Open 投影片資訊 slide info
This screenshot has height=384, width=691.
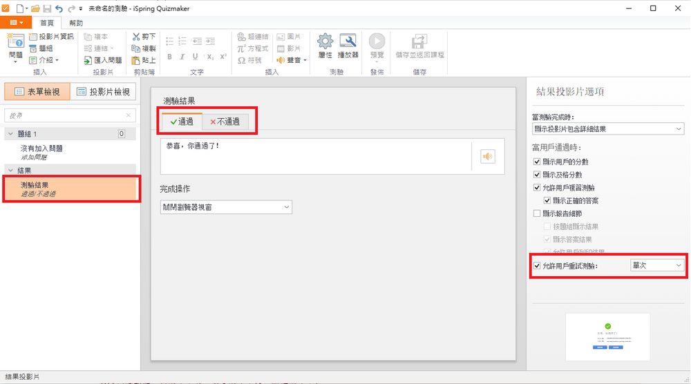point(52,37)
